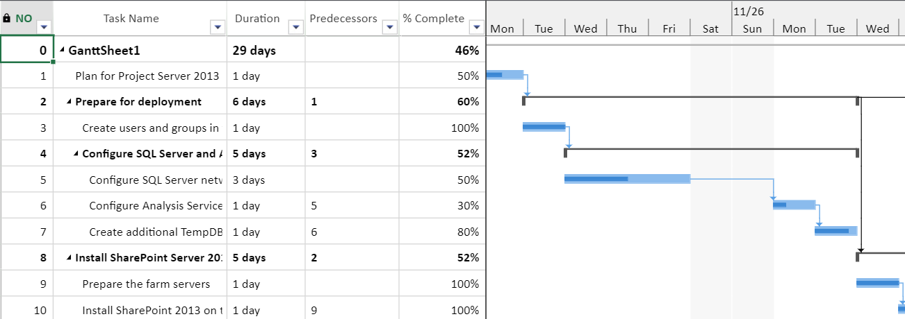The image size is (905, 319).
Task: Open the NO column filter dropdown
Action: tap(44, 27)
